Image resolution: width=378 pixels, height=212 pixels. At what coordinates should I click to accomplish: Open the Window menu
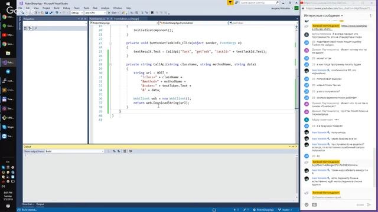coord(118,8)
